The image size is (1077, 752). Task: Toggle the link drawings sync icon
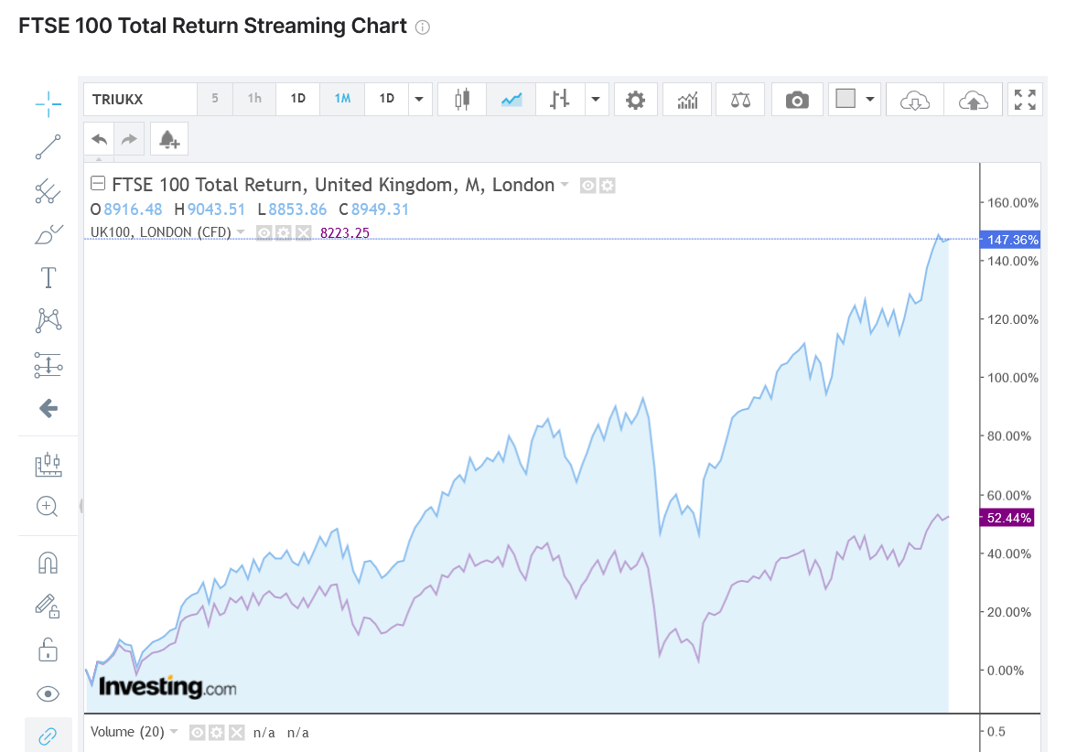[48, 736]
